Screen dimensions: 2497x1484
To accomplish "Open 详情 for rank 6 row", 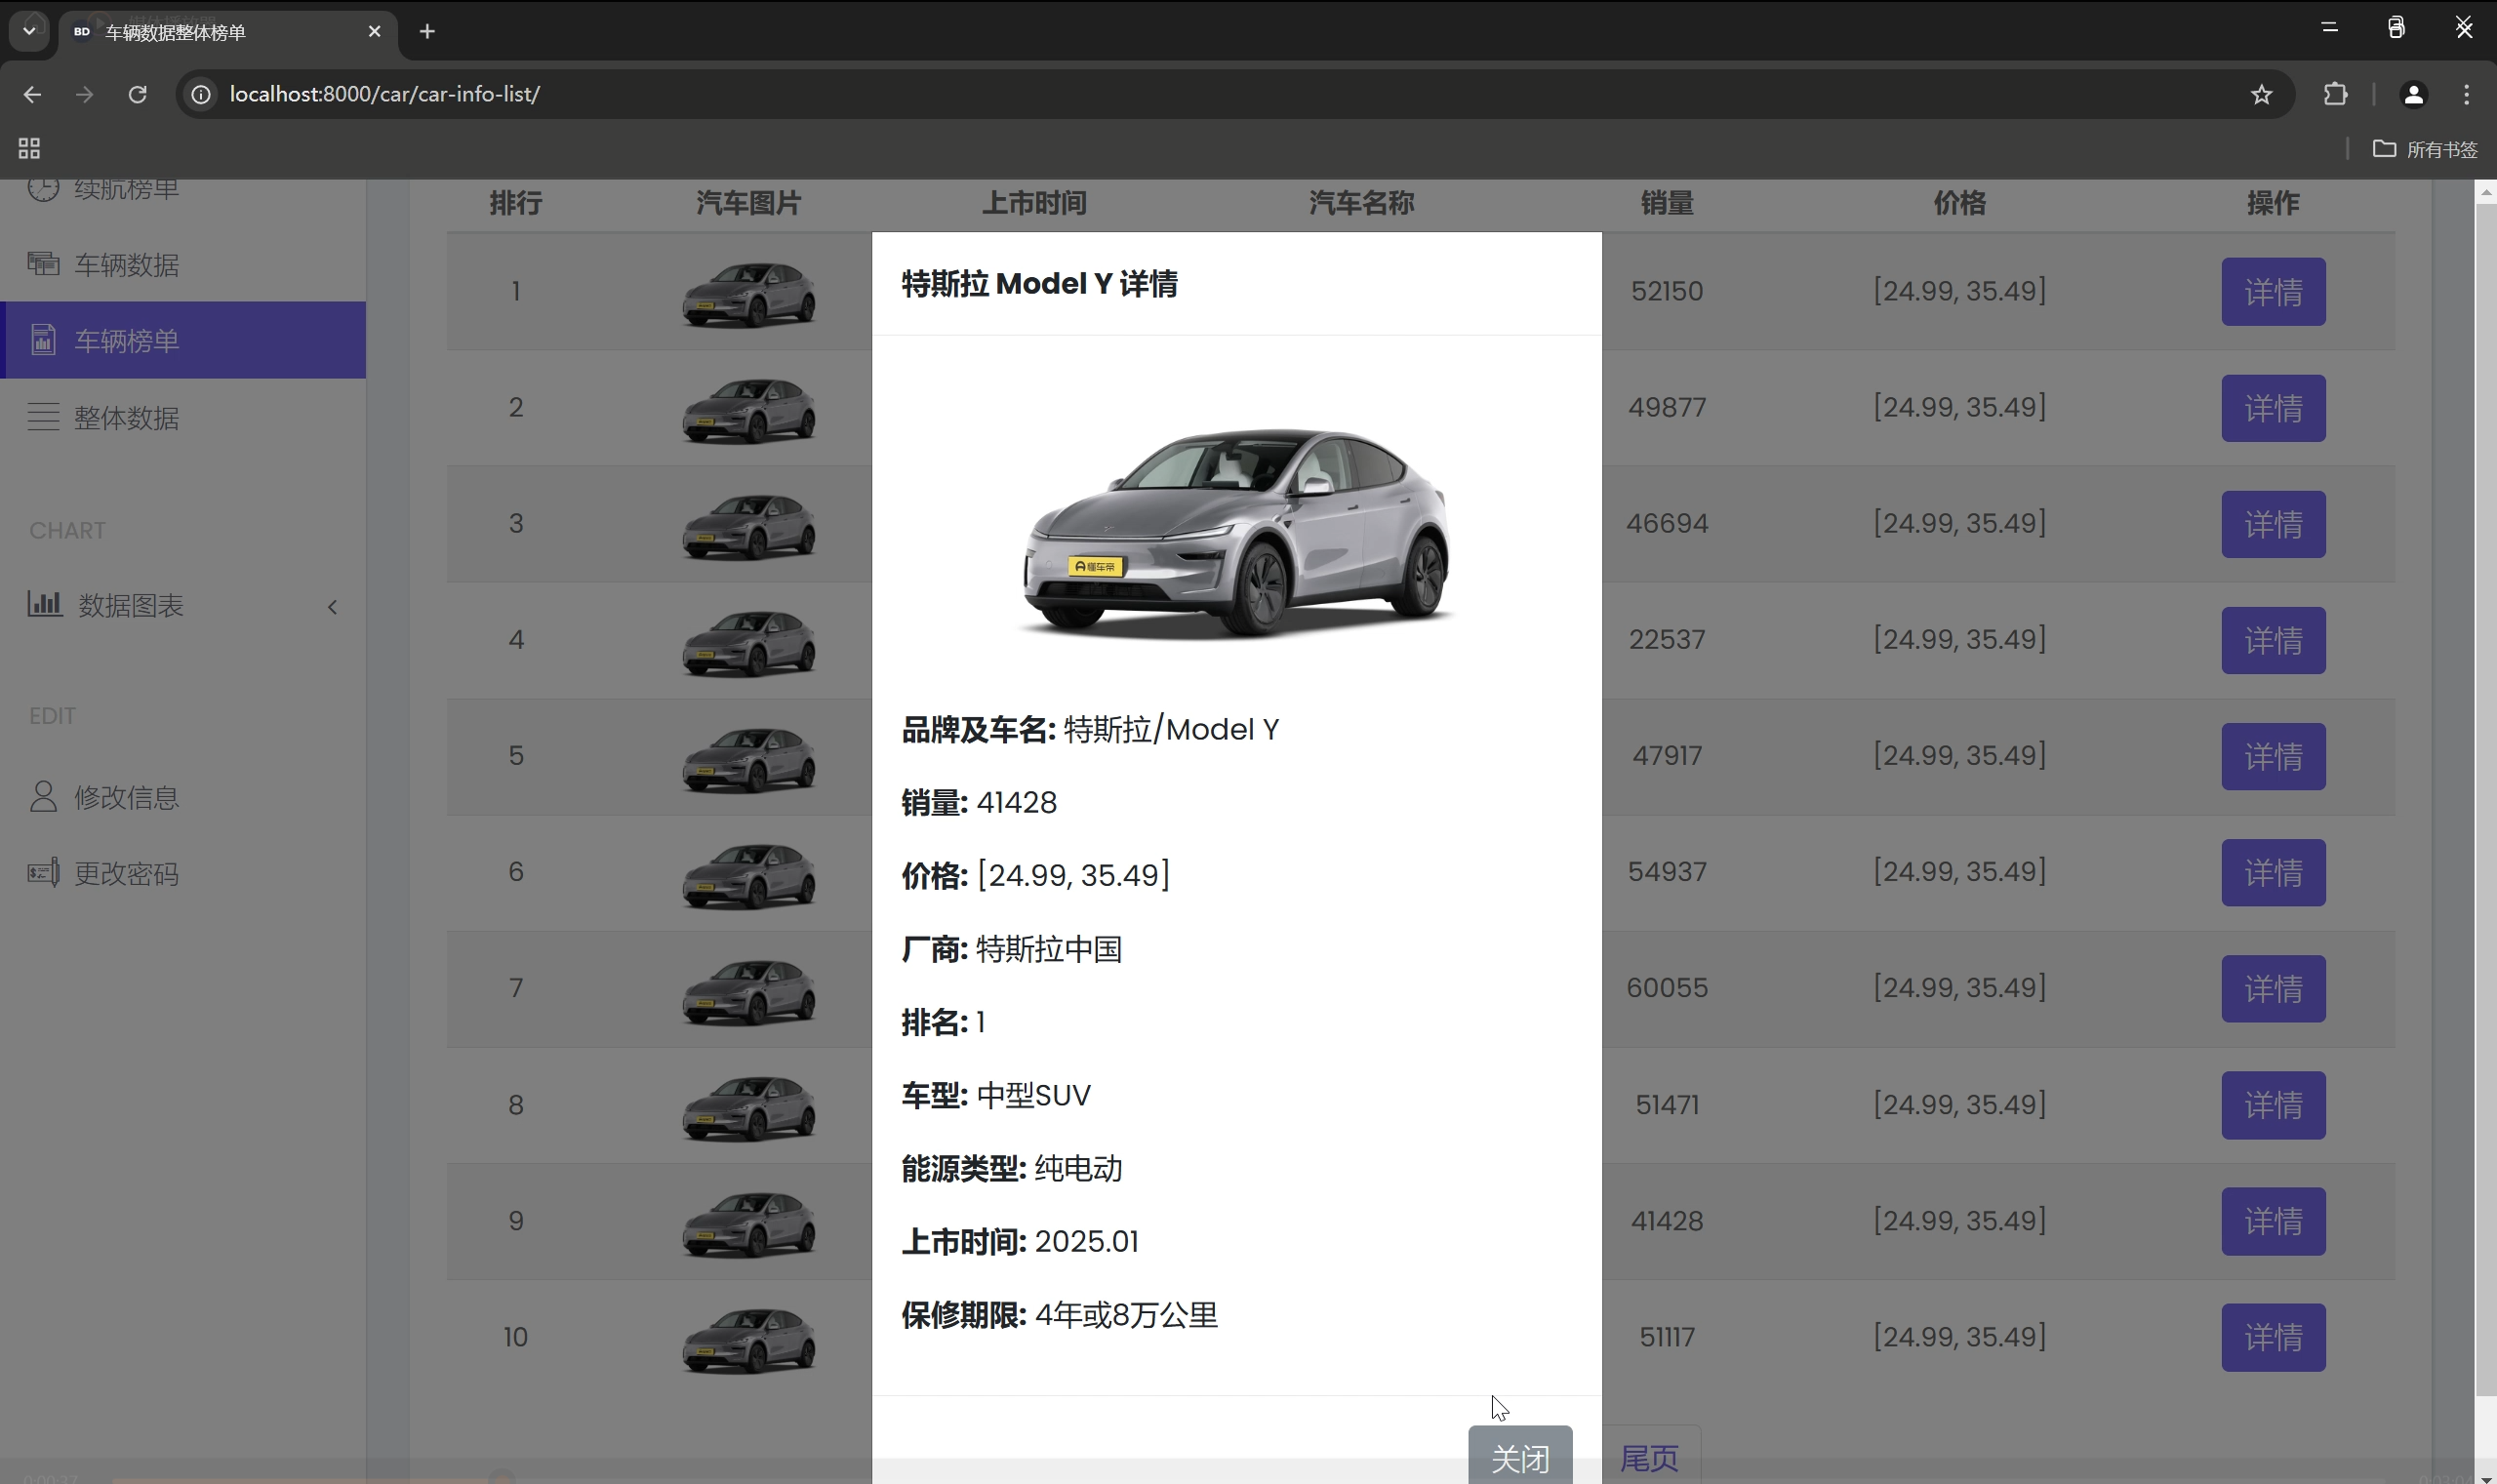I will pyautogui.click(x=2273, y=872).
